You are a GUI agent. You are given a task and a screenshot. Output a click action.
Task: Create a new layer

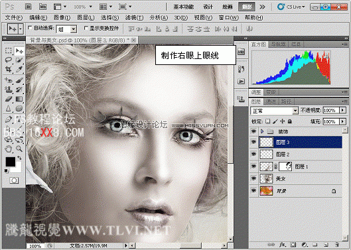[326, 245]
